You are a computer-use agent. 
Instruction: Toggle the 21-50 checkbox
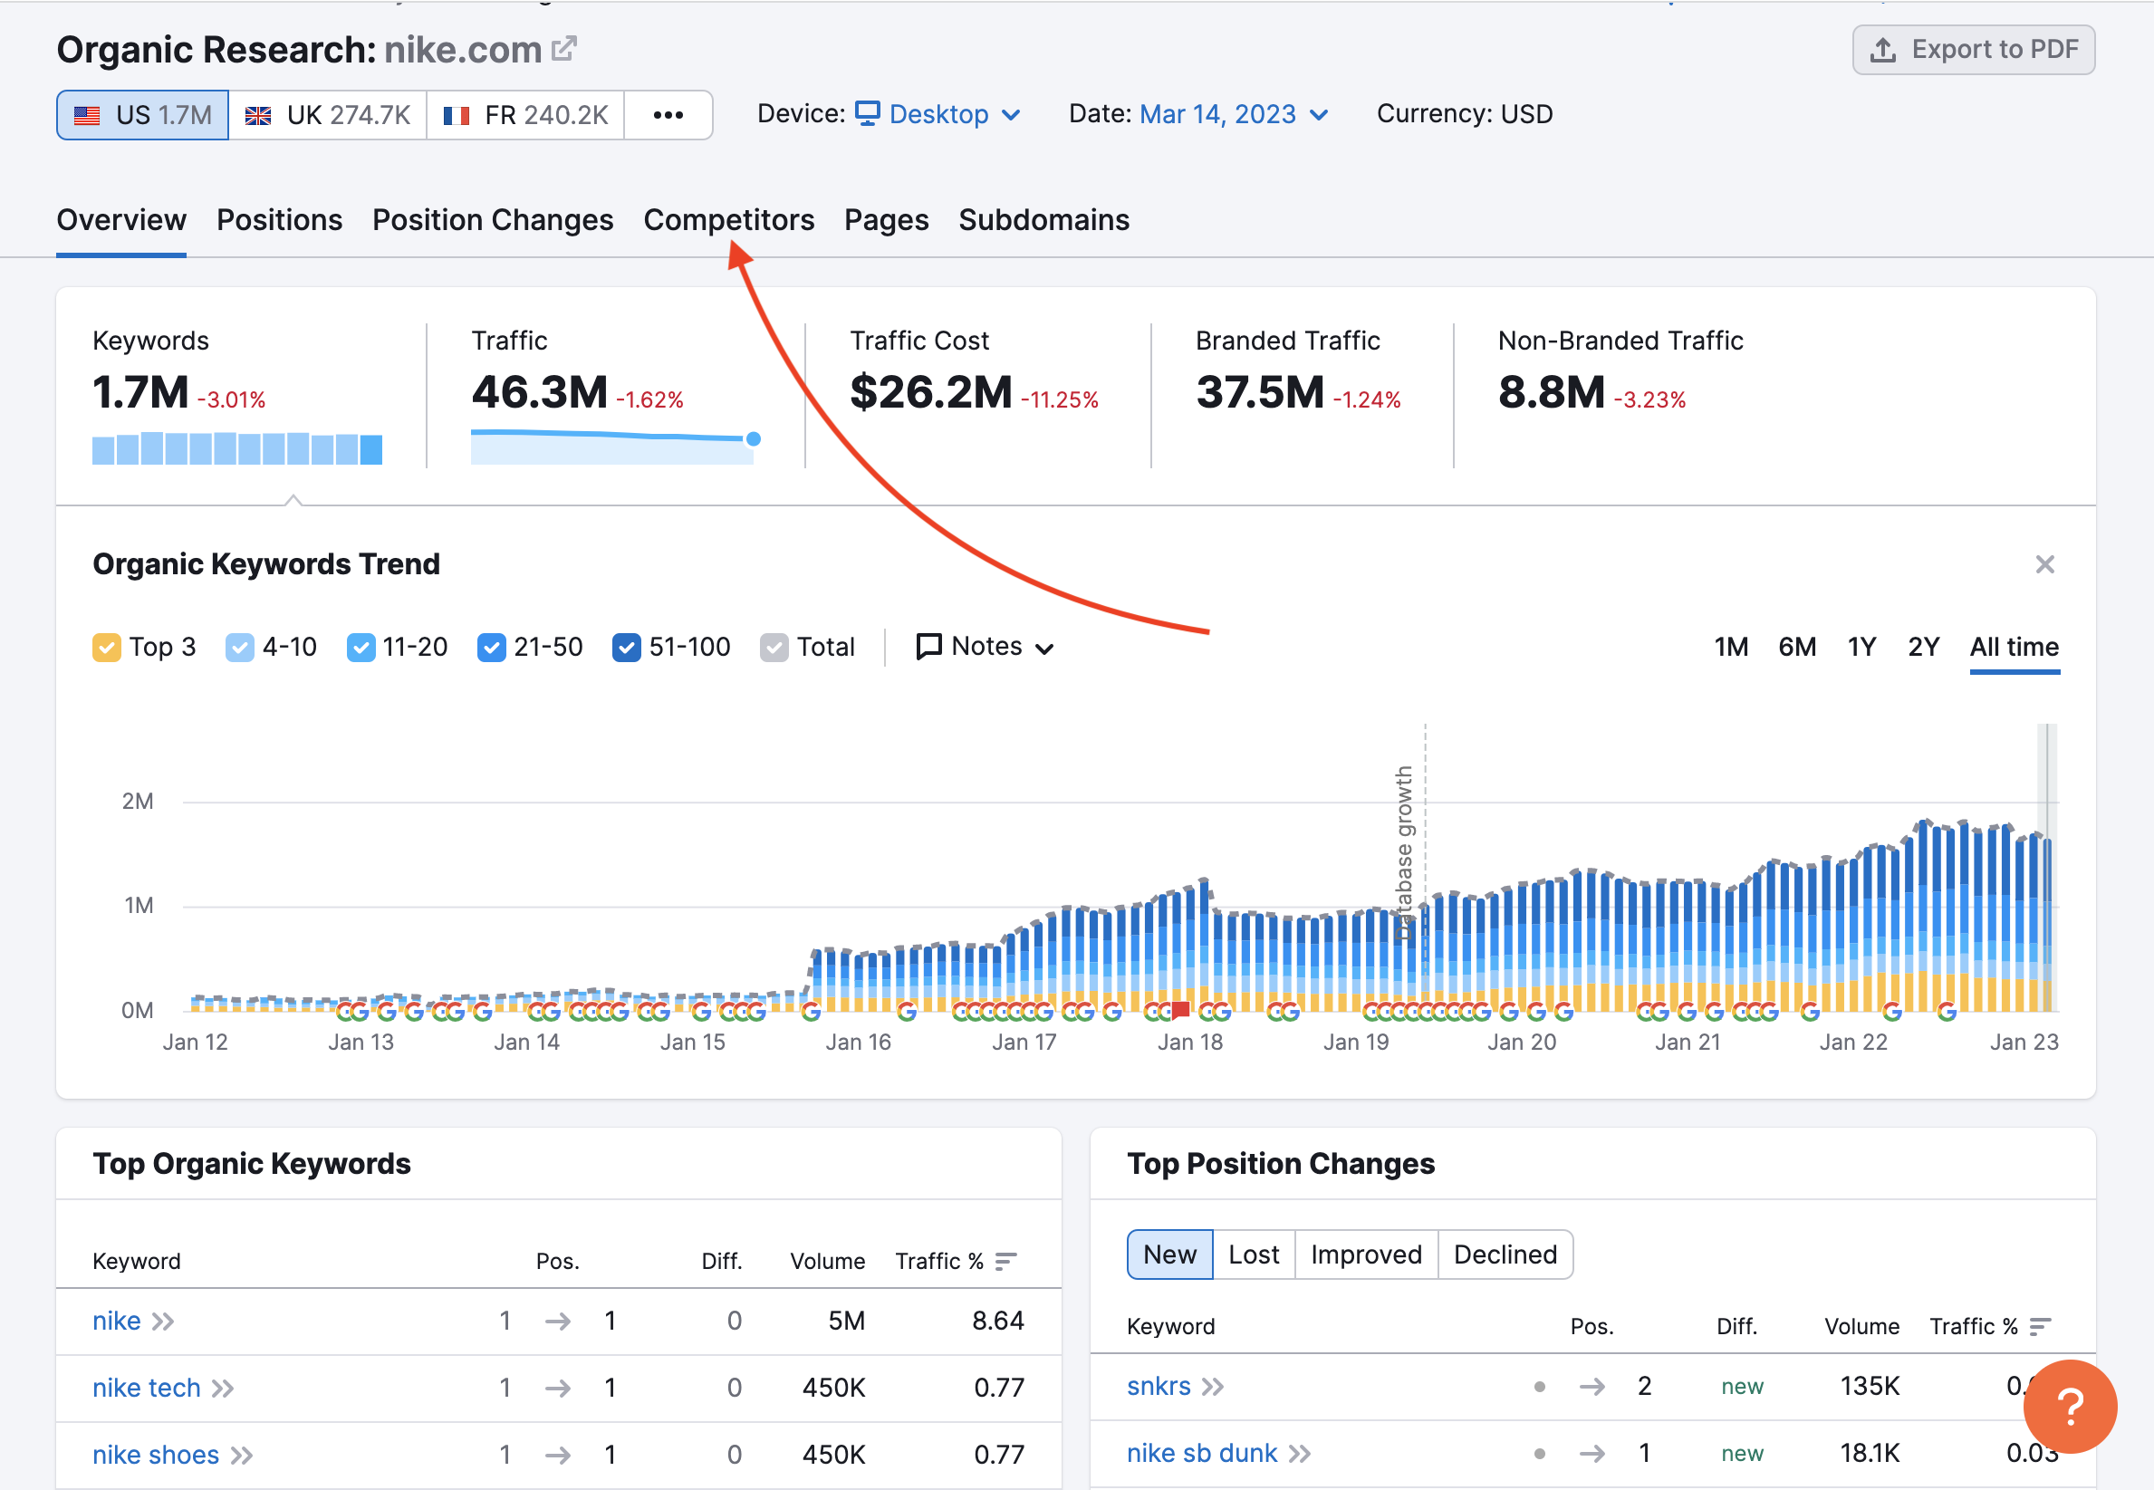click(491, 648)
